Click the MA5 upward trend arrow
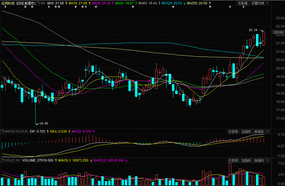Viewport: 285px width, 186px height. [x=66, y=3]
